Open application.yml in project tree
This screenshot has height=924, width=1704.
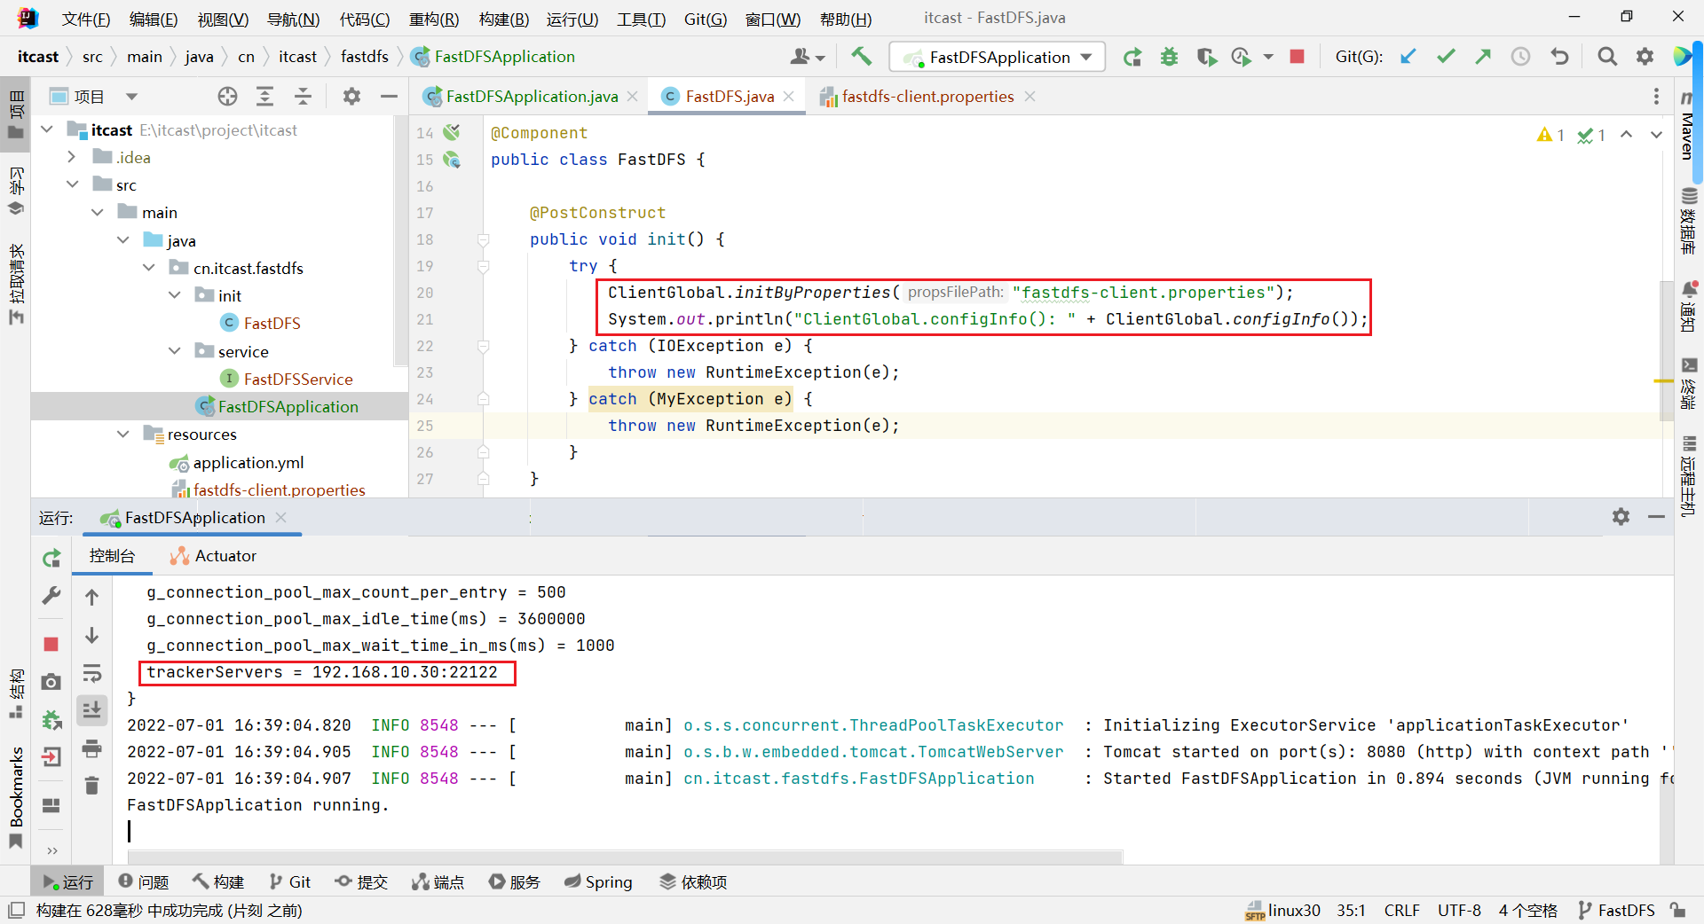[248, 463]
